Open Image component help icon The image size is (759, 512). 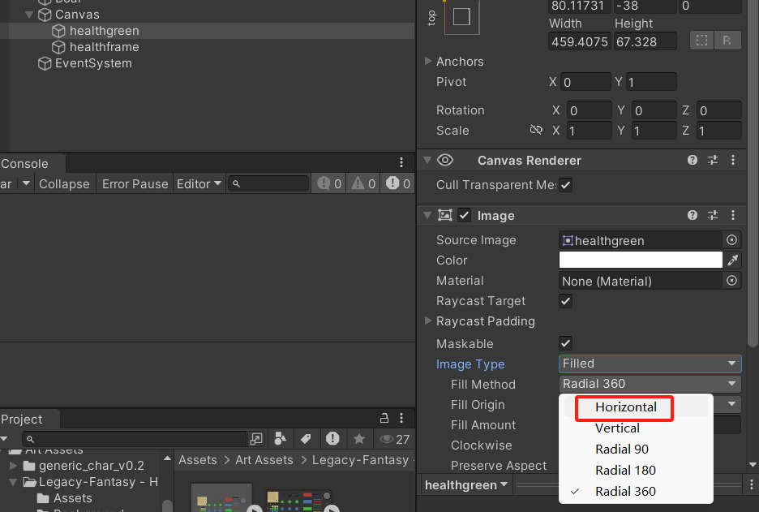[x=693, y=215]
